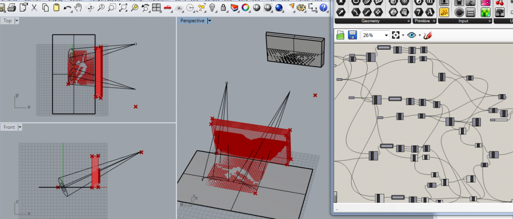Viewport: 513px width, 219px height.
Task: Click the Dimension tool icon
Action: pos(313,7)
